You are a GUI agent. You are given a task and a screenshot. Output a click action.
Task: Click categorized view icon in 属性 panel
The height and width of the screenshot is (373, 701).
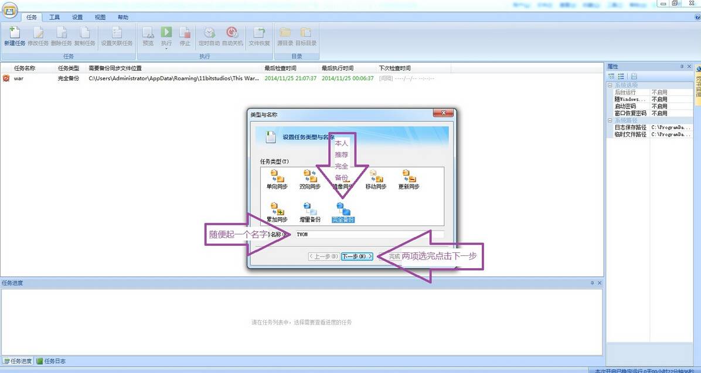(x=611, y=76)
